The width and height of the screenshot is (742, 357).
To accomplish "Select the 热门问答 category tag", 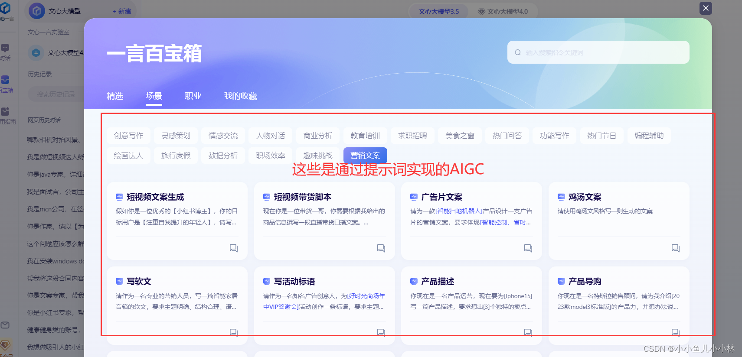I will (507, 136).
